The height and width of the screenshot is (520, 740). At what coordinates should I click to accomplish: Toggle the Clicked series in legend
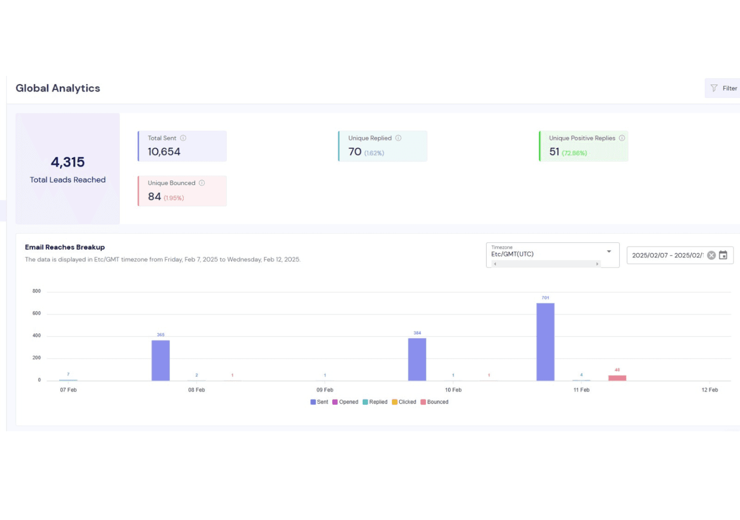click(404, 402)
